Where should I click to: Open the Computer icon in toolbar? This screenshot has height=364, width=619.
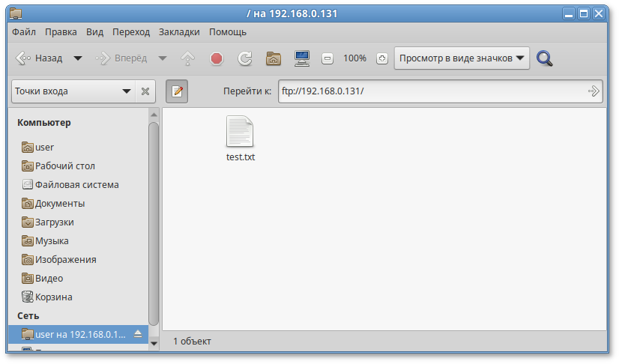[x=302, y=58]
